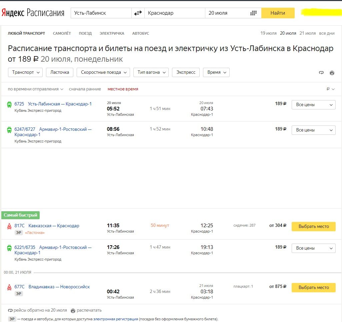Click the «Ласточка» label under 817С
The width and height of the screenshot is (342, 322).
tap(35, 233)
